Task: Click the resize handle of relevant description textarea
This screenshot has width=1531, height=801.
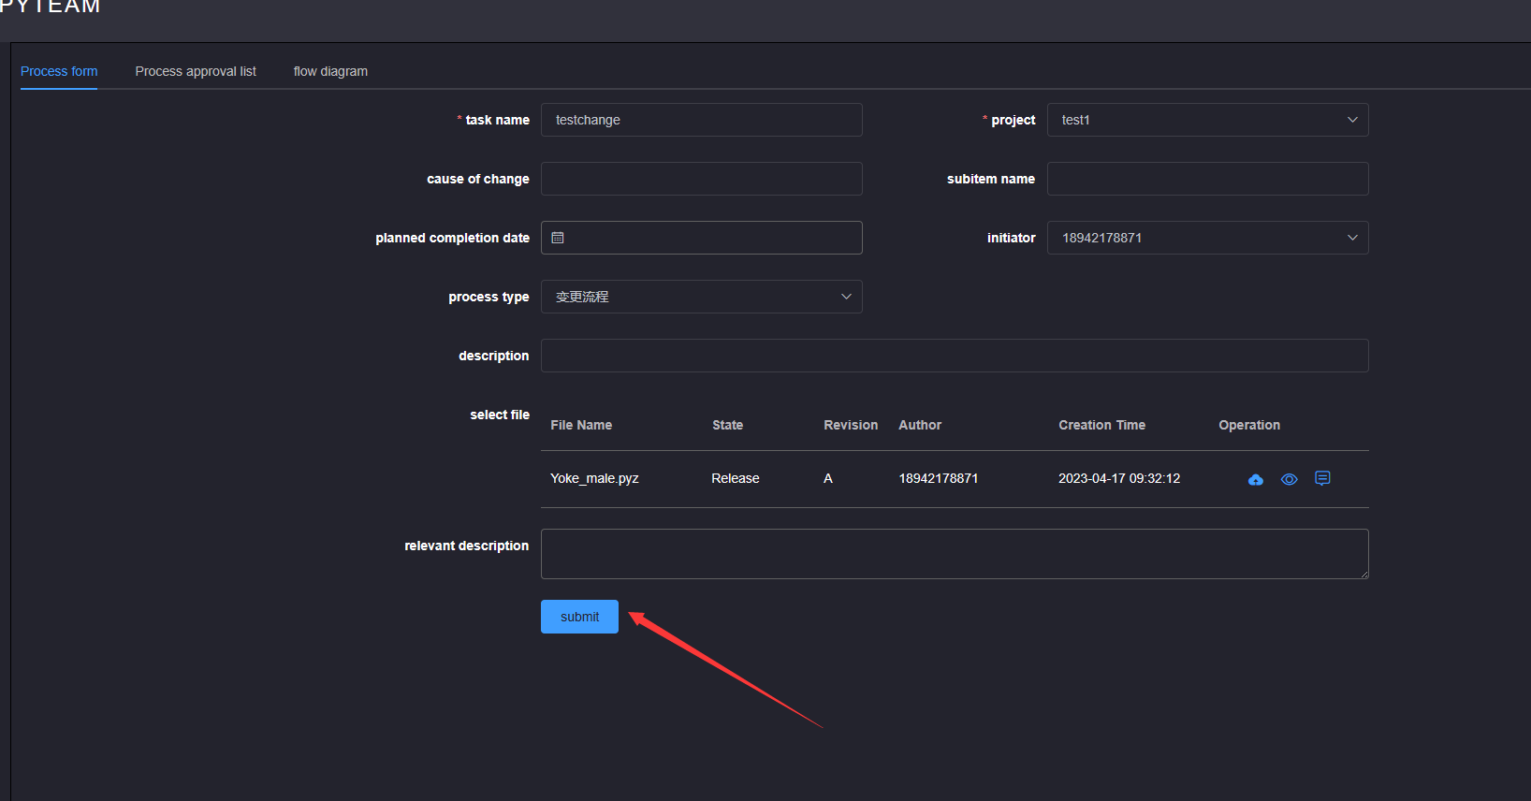Action: click(x=1364, y=575)
